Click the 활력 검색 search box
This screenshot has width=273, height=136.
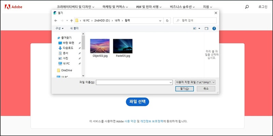pyautogui.click(x=195, y=20)
